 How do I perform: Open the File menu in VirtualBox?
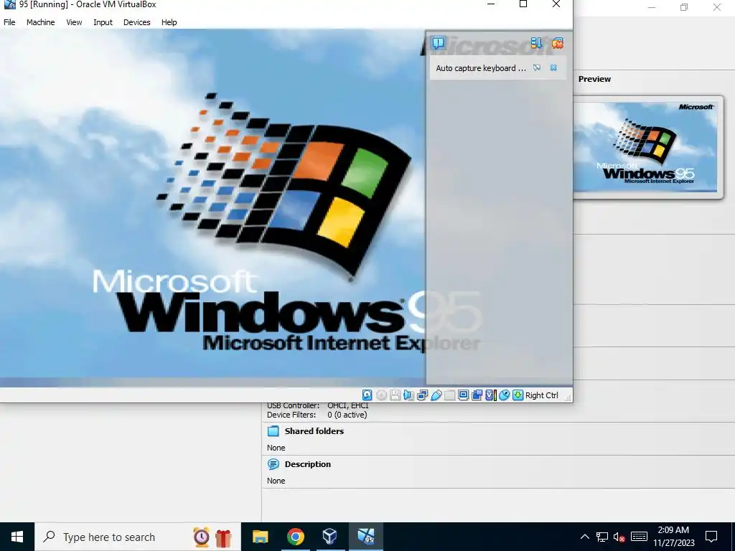point(9,22)
